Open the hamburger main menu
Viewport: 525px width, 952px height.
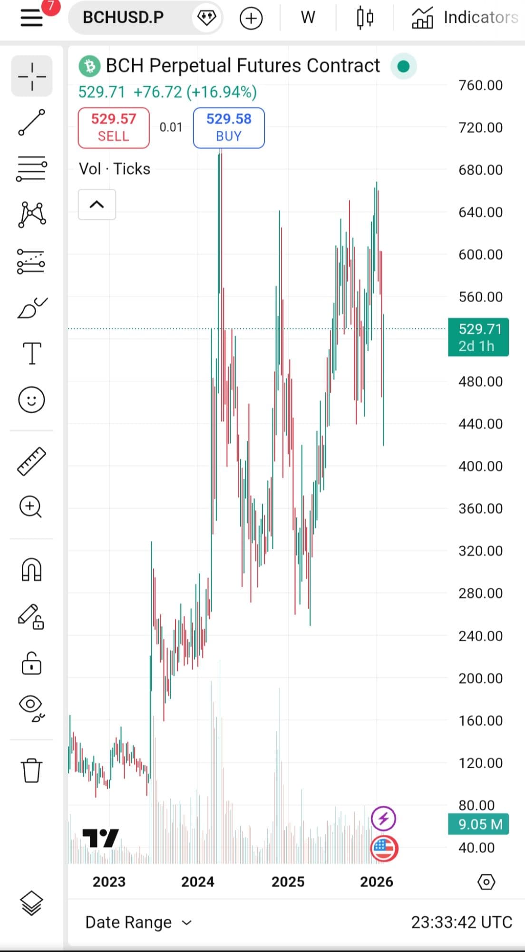coord(32,18)
